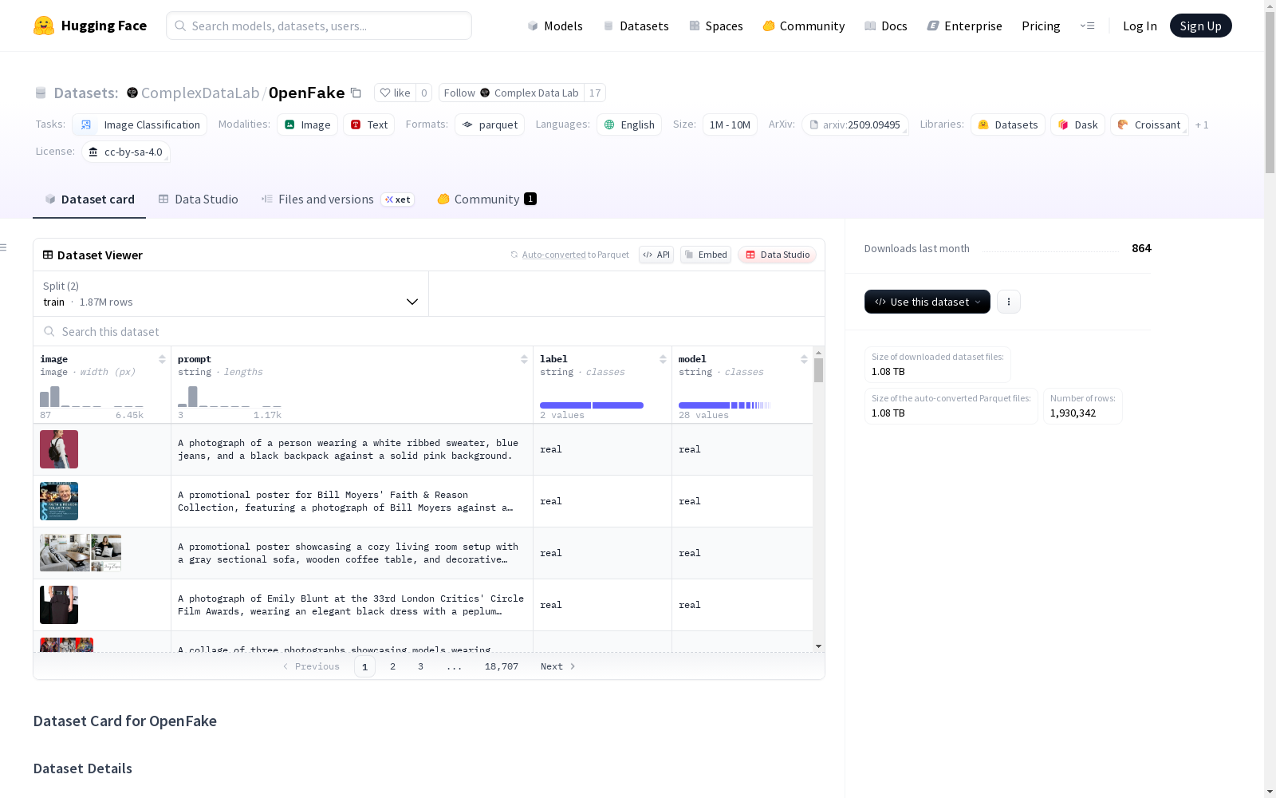Open the dataset options three-dot menu
1276x798 pixels.
[1009, 302]
